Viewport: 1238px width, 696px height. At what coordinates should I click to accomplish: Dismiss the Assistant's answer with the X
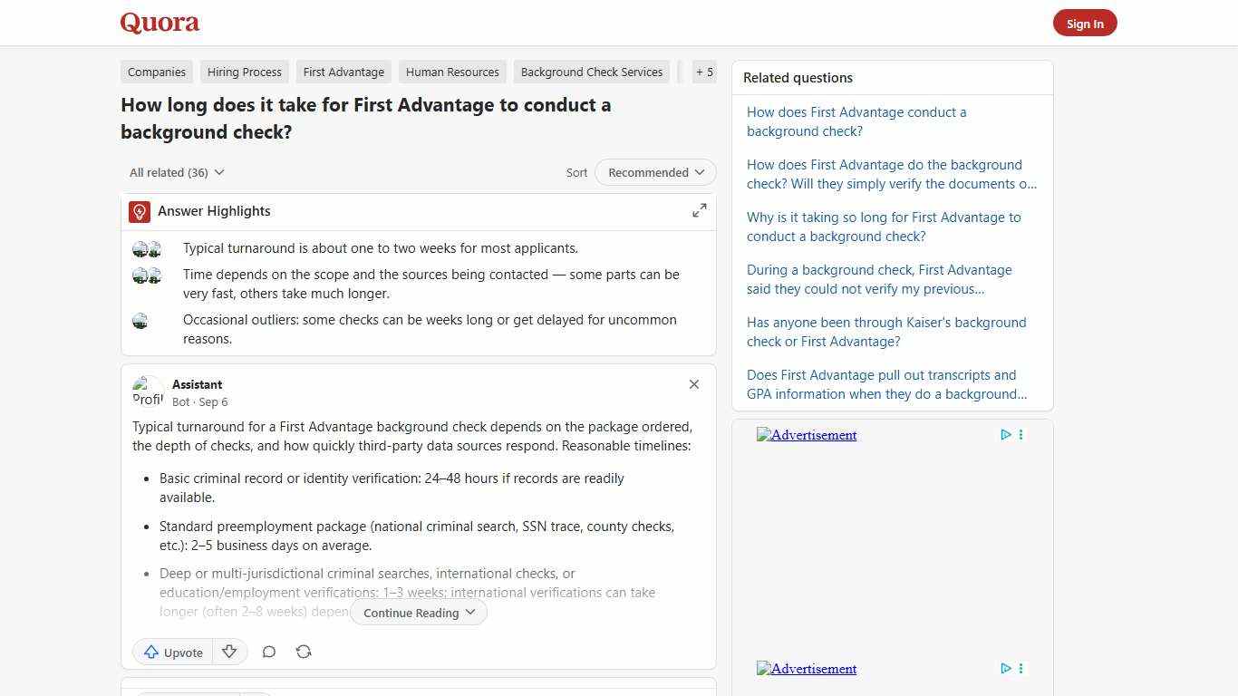point(693,384)
